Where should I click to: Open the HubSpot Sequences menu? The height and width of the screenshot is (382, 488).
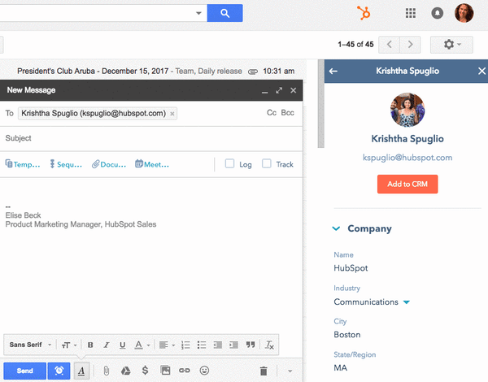(x=67, y=164)
